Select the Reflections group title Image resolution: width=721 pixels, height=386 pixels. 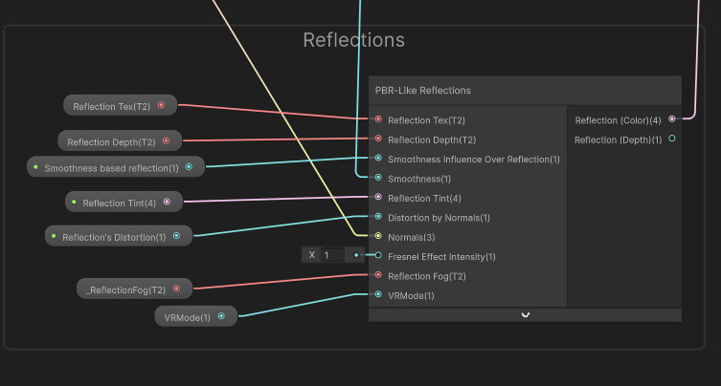pyautogui.click(x=353, y=40)
